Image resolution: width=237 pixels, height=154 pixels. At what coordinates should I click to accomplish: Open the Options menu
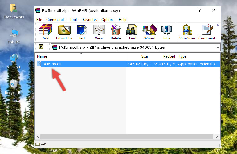[108, 20]
